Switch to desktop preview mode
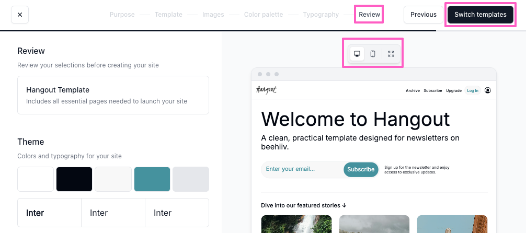The width and height of the screenshot is (526, 233). click(357, 54)
